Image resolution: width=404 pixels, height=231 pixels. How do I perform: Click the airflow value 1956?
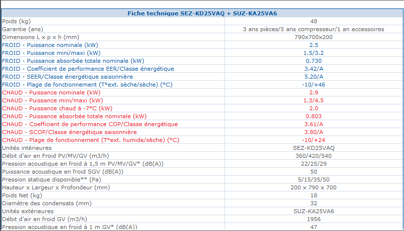[x=314, y=219]
